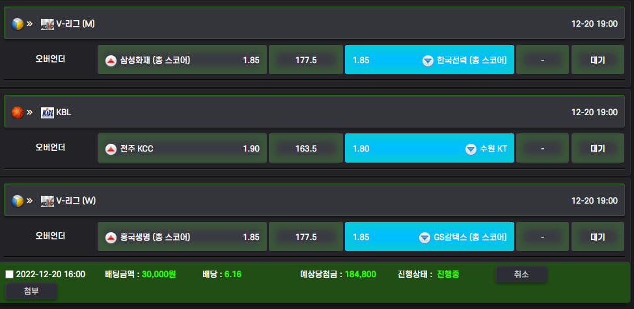
Task: Select the 삼성화재 (총 스코어) over bet
Action: (182, 59)
